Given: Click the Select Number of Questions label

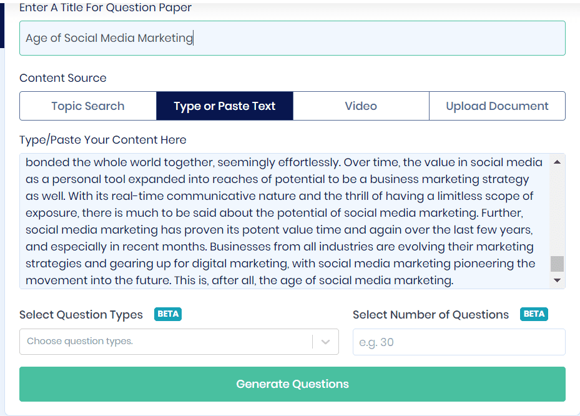Looking at the screenshot, I should click(431, 315).
